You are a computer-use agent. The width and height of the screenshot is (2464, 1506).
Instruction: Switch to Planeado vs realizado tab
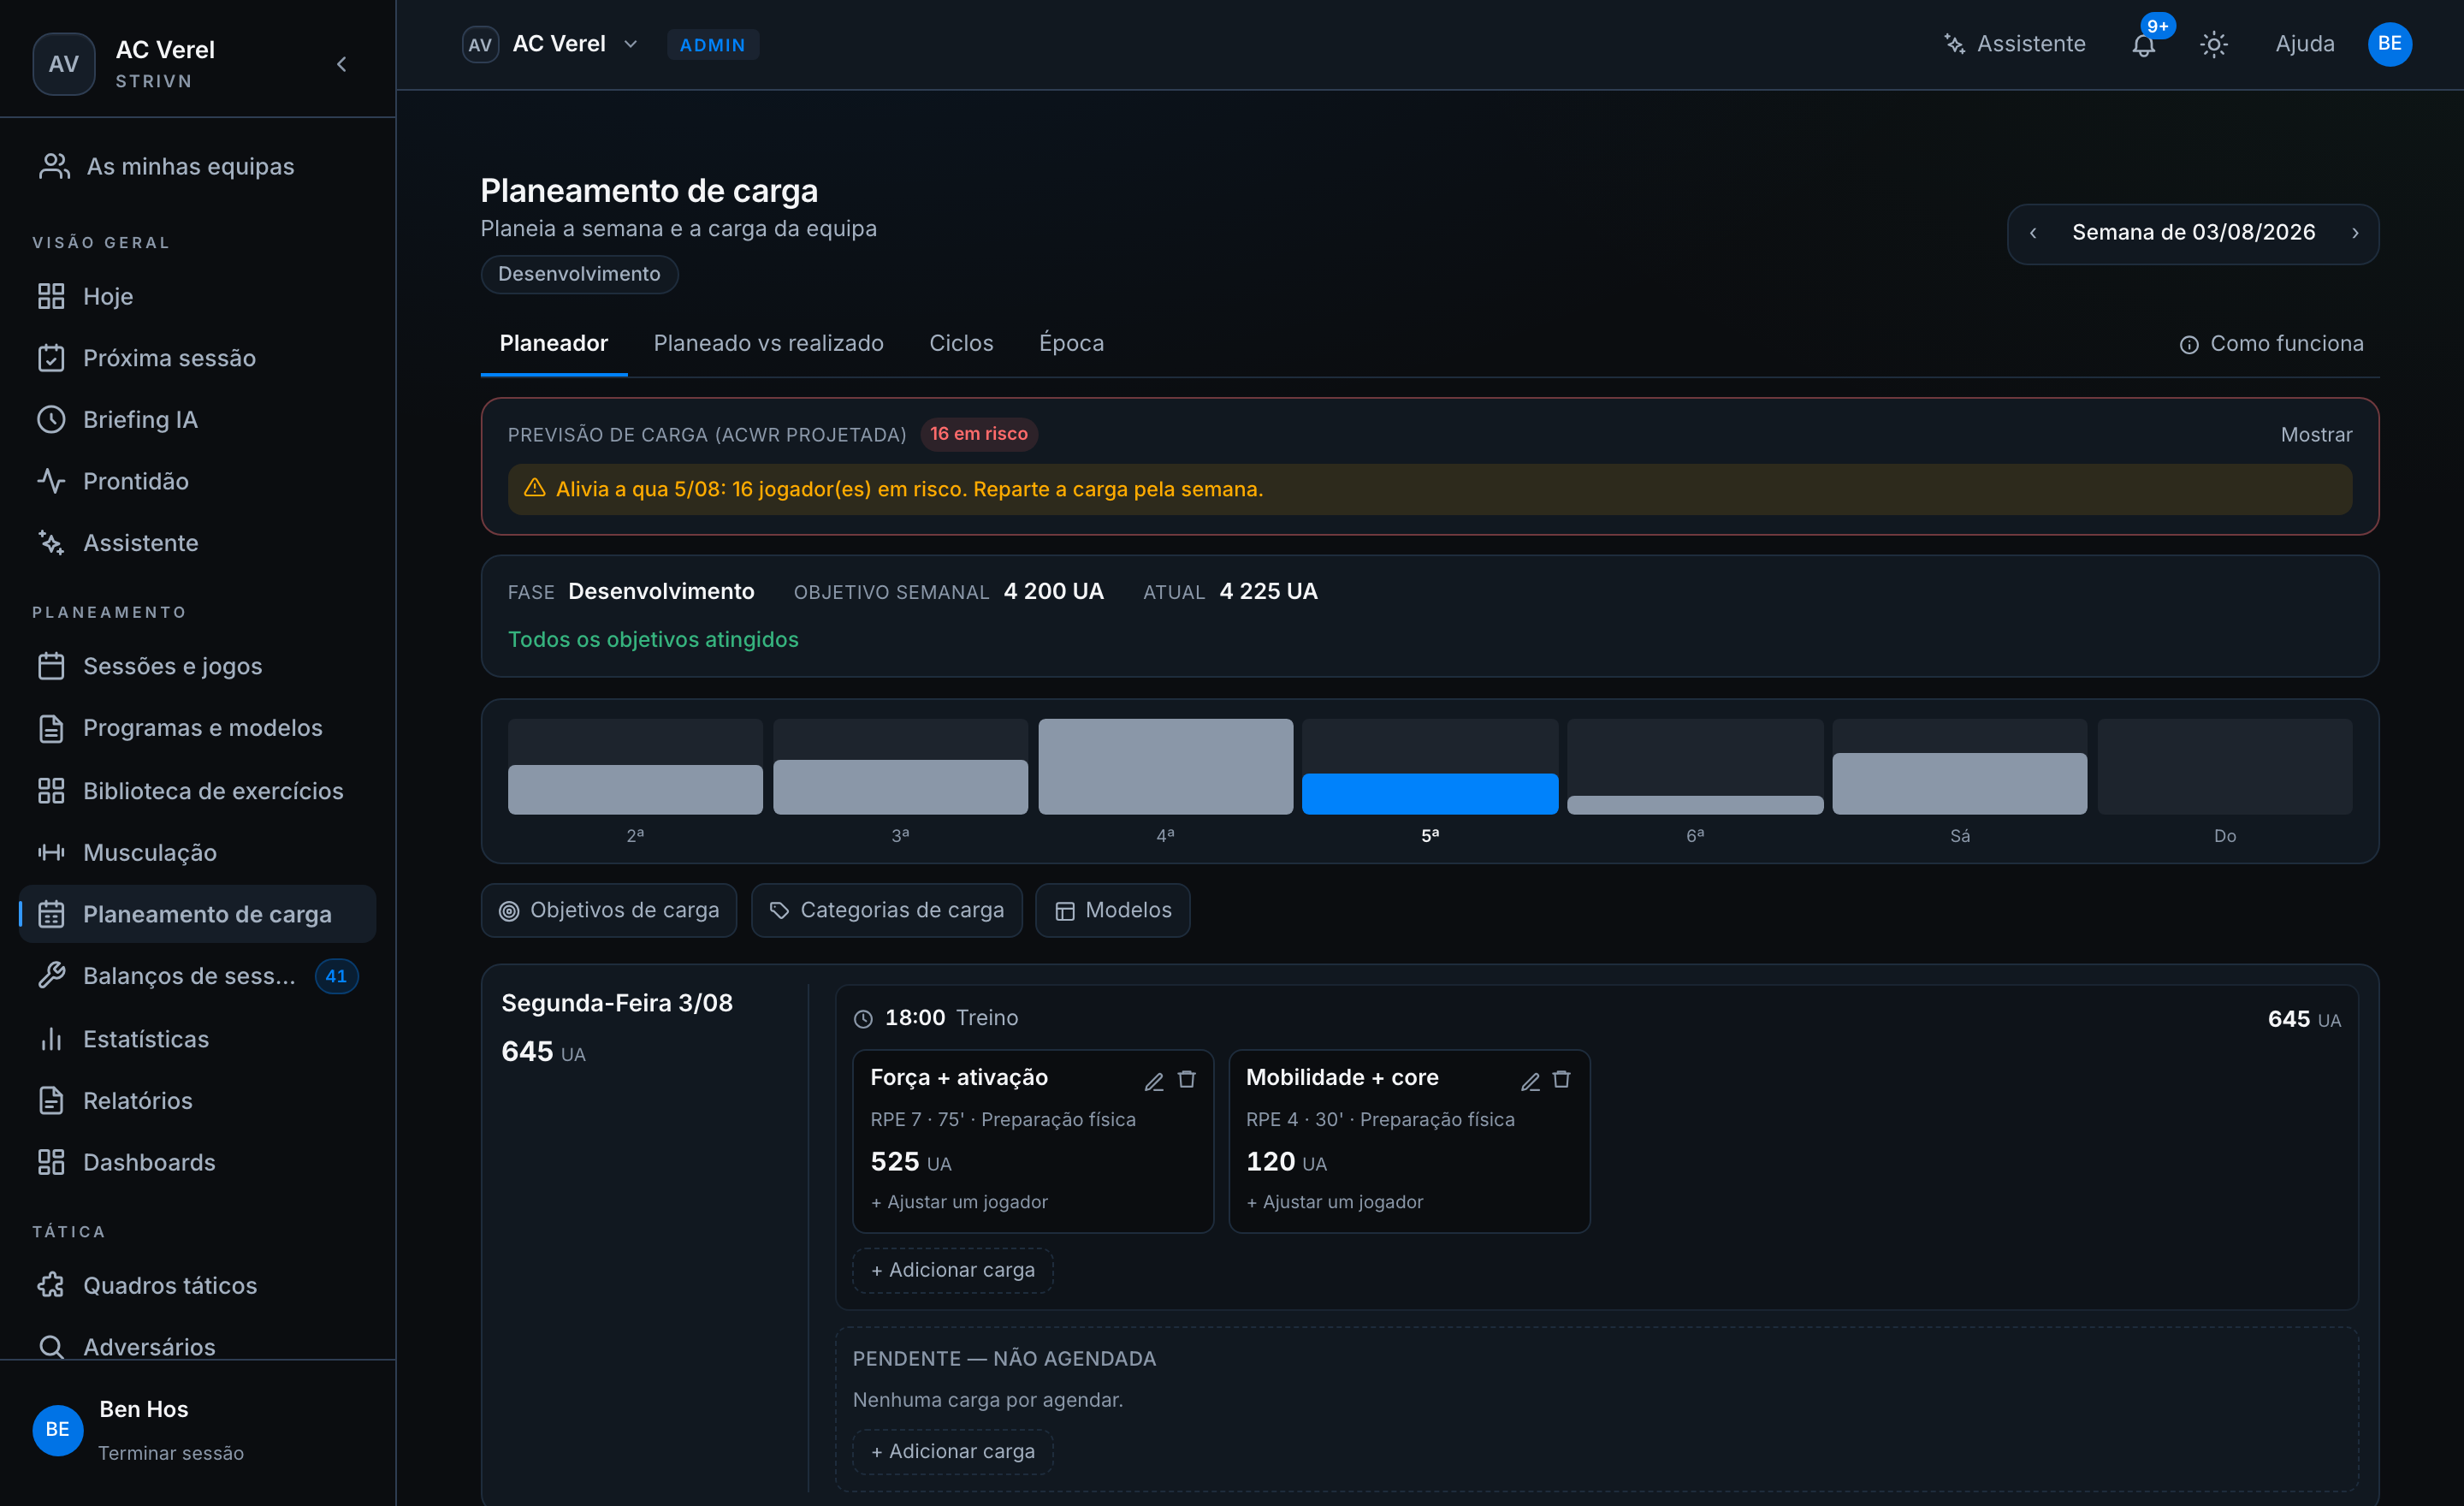768,343
